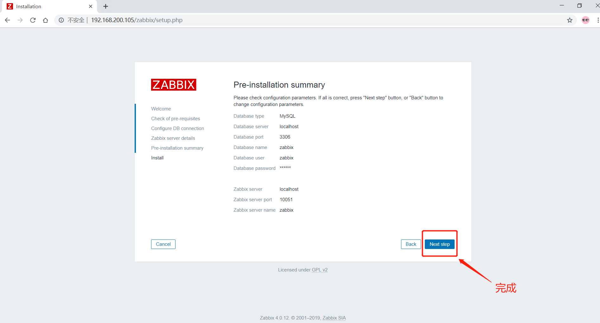
Task: View site info for insecure connection
Action: pyautogui.click(x=61, y=20)
